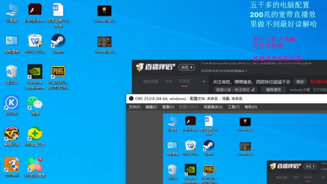
Task: Launch DYTool shortcut
Action: pos(12,167)
